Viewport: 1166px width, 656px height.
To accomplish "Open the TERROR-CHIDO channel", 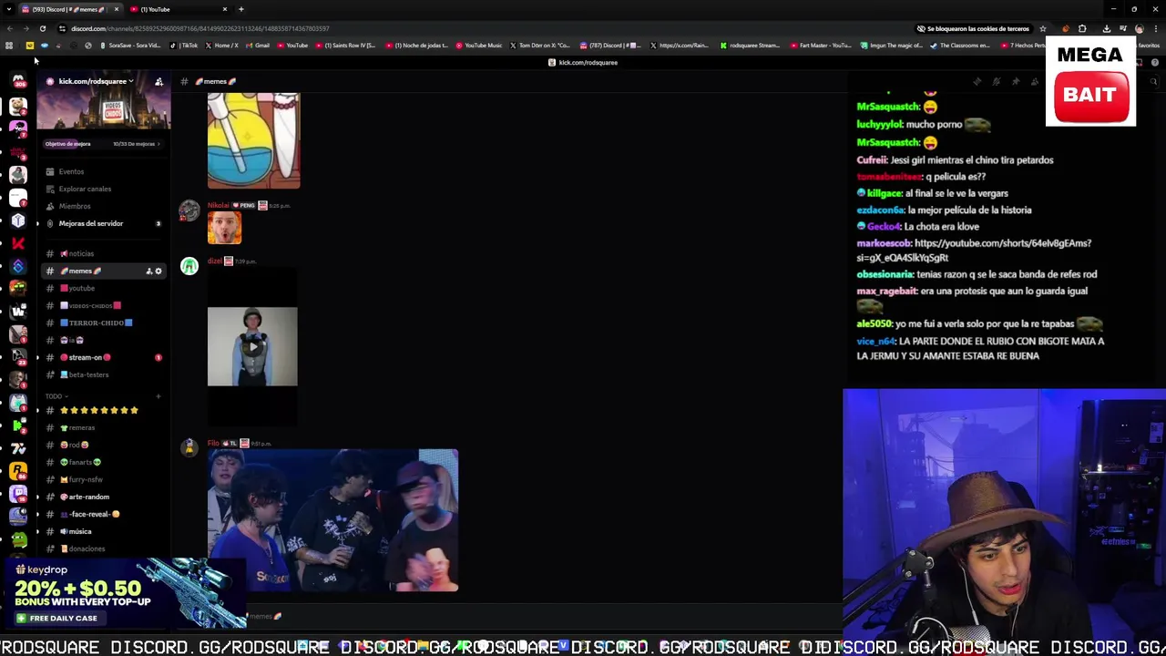I will click(103, 323).
